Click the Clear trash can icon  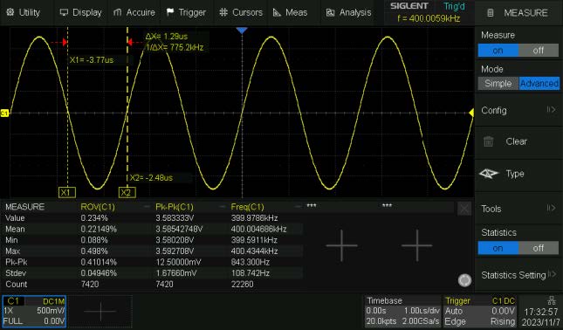488,141
